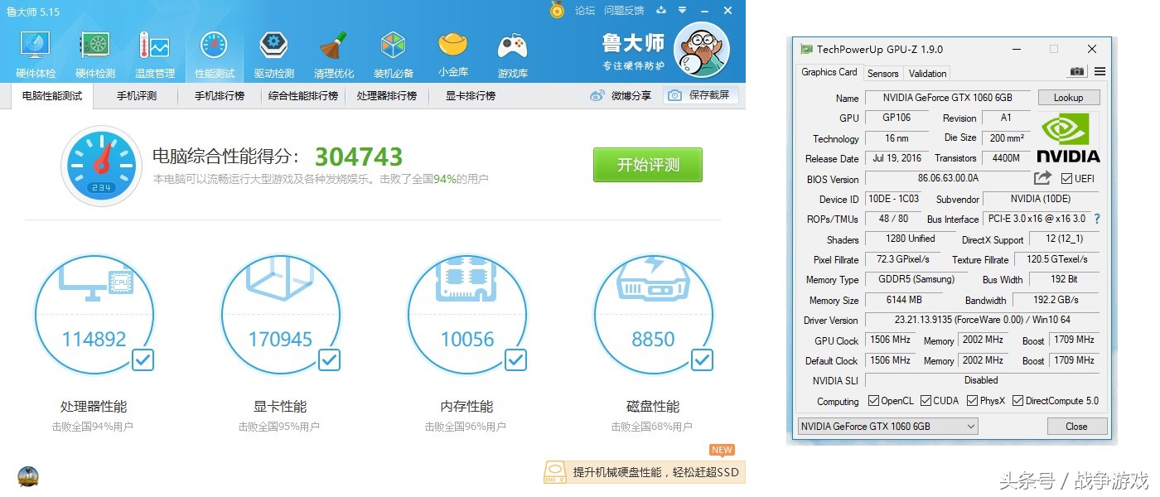The height and width of the screenshot is (497, 1160).
Task: Launch the 性能测试 performance test tool
Action: coord(214,50)
